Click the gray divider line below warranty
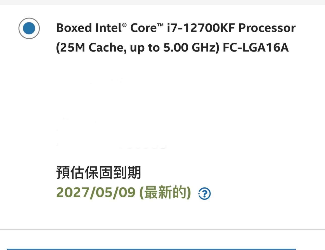 [x=162, y=230]
